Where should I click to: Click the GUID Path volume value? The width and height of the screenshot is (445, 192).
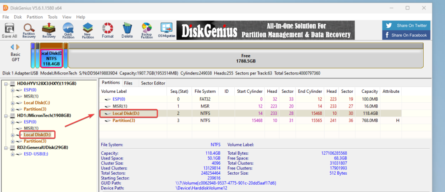point(226,183)
